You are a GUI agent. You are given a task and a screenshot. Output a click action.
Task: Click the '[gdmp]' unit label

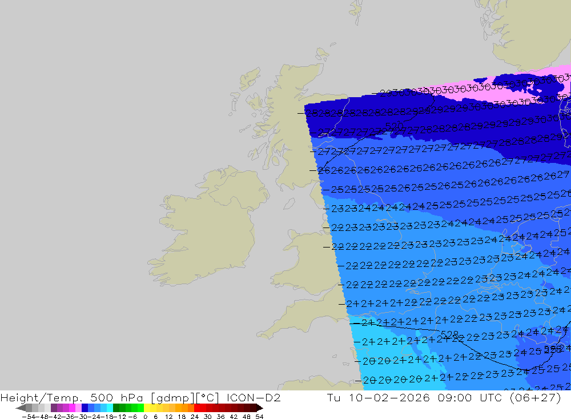172,398
